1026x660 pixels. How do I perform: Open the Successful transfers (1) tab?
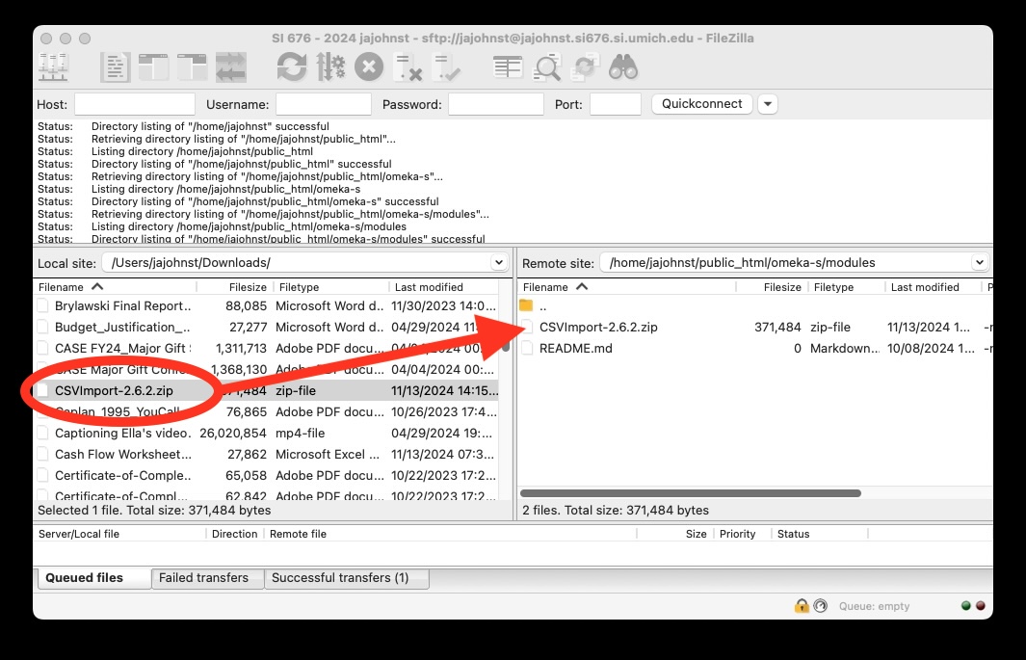point(340,578)
